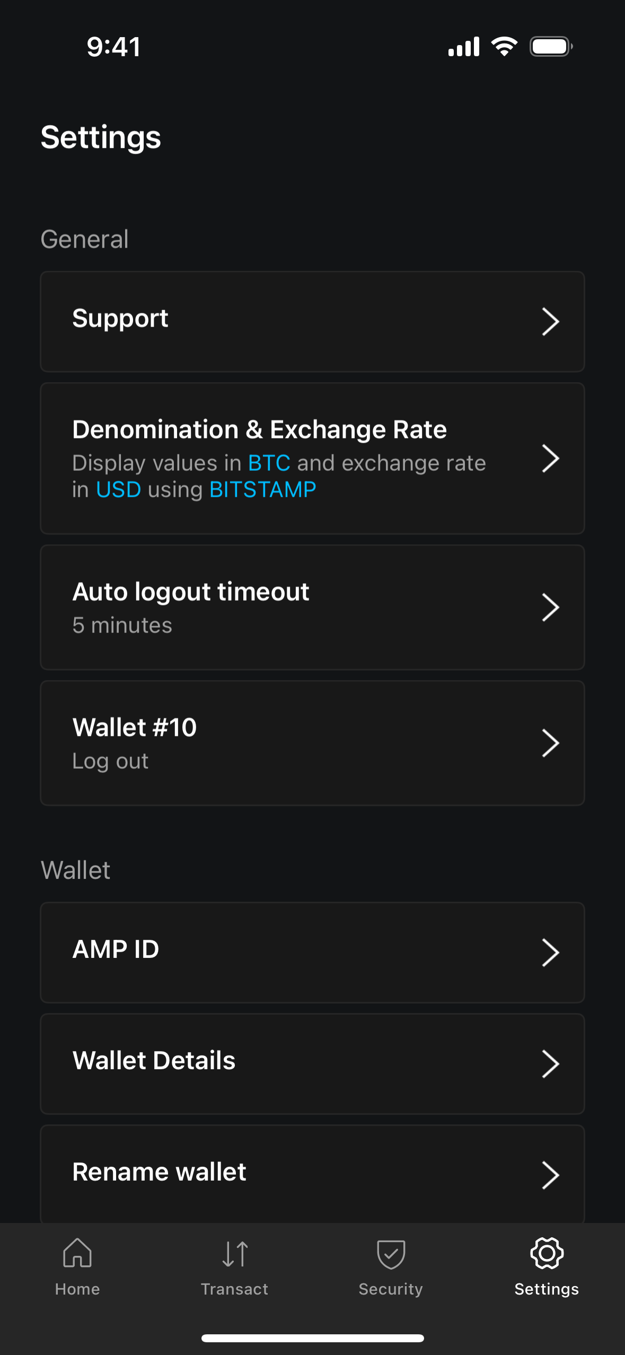Open AMP ID chevron arrow
This screenshot has width=625, height=1355.
point(550,953)
